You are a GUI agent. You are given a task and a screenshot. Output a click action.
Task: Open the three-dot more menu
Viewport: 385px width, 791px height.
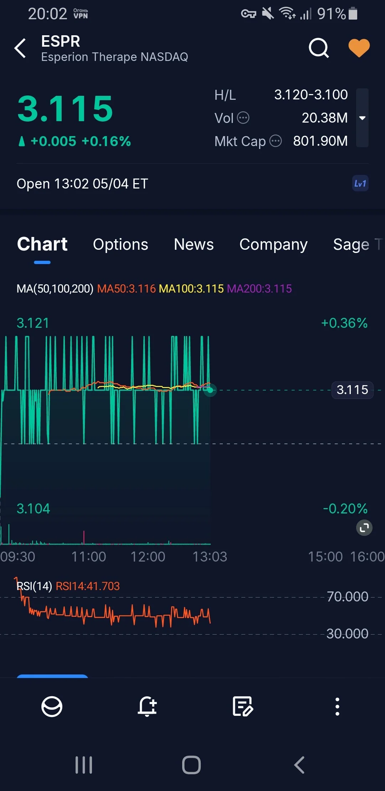point(337,707)
